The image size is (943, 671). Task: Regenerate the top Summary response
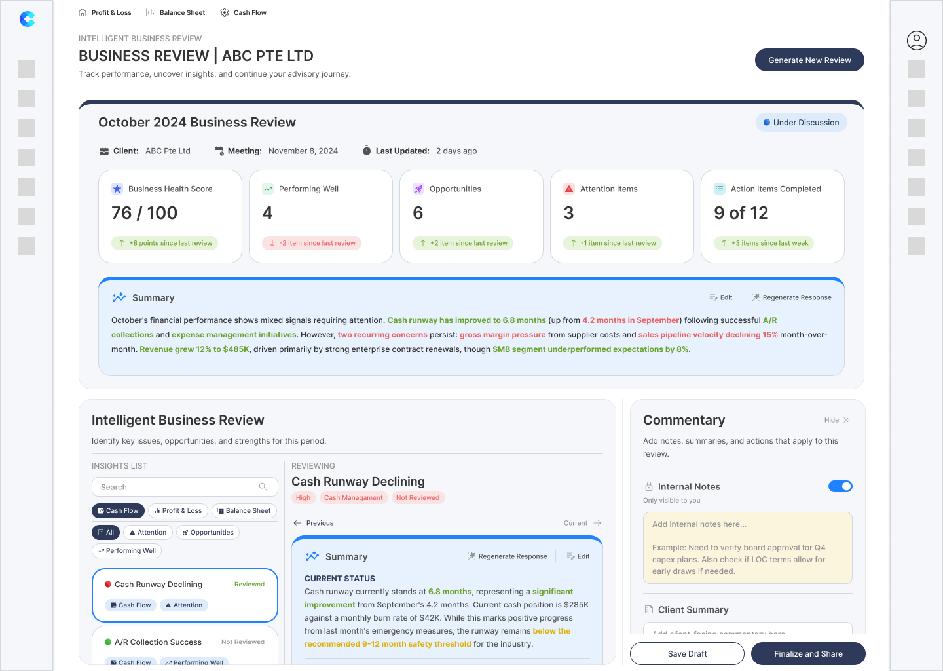point(791,297)
